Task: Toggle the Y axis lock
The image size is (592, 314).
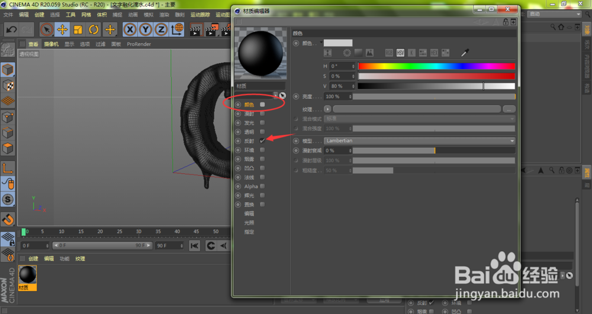Action: 146,30
